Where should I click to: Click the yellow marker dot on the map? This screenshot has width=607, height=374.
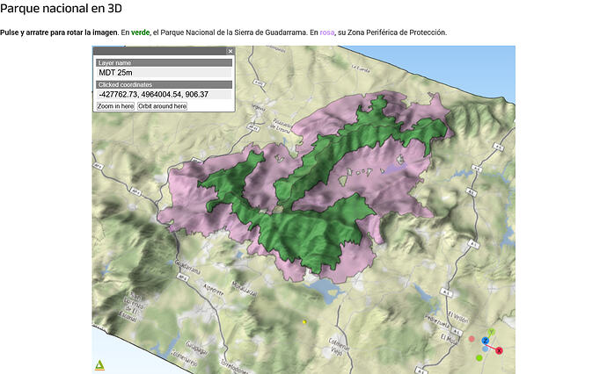pos(304,321)
